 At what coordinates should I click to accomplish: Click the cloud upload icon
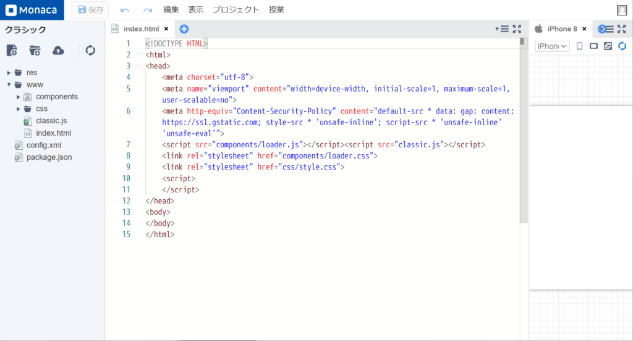pyautogui.click(x=58, y=51)
